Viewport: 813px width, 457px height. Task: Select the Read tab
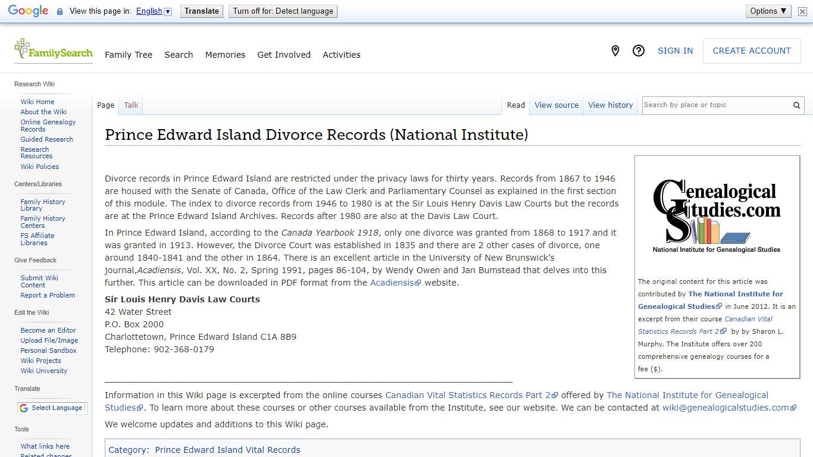tap(516, 105)
